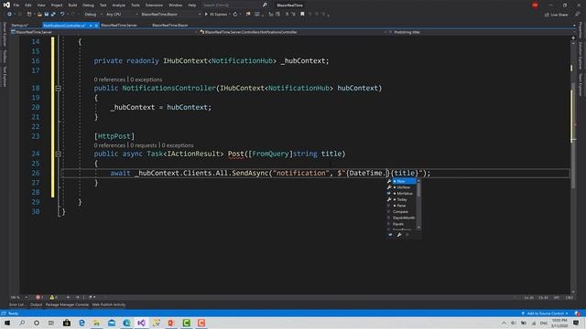The width and height of the screenshot is (586, 329).
Task: Open the Web Publish Activity tab
Action: (x=109, y=304)
